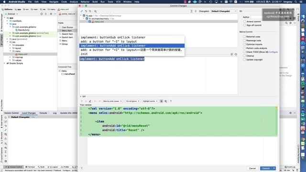Switch to the Console tab
The image size is (306, 172).
coord(43,113)
